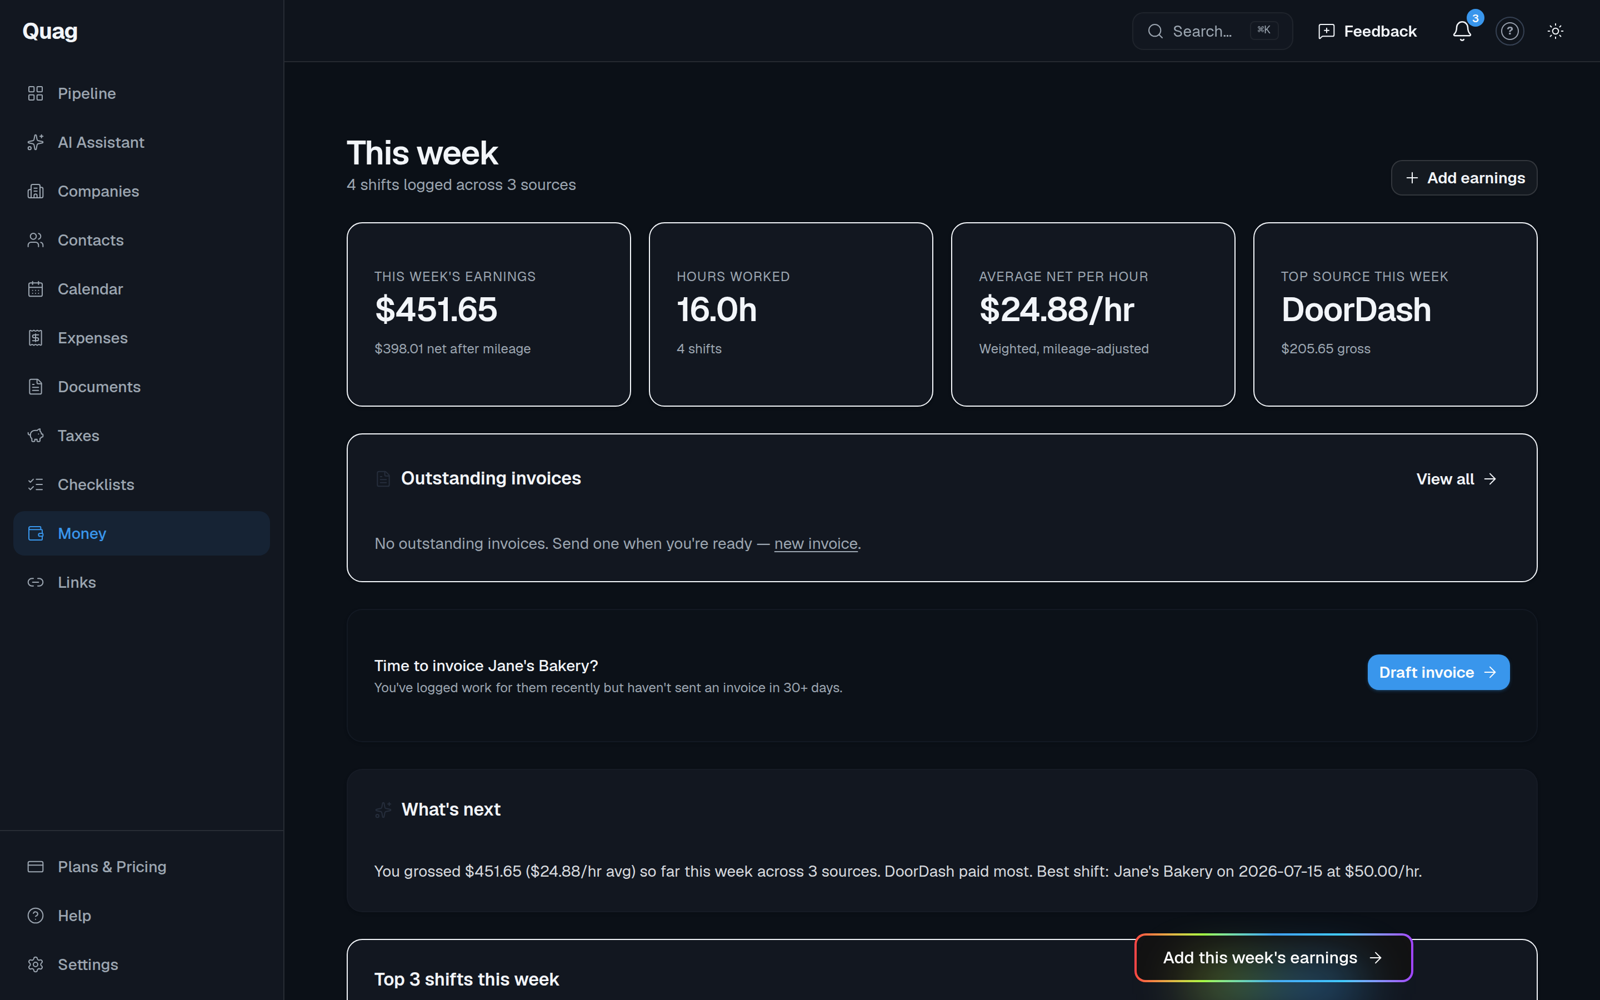Screen dimensions: 1600x1000
Task: Click the $451.65 earnings value
Action: coord(436,309)
